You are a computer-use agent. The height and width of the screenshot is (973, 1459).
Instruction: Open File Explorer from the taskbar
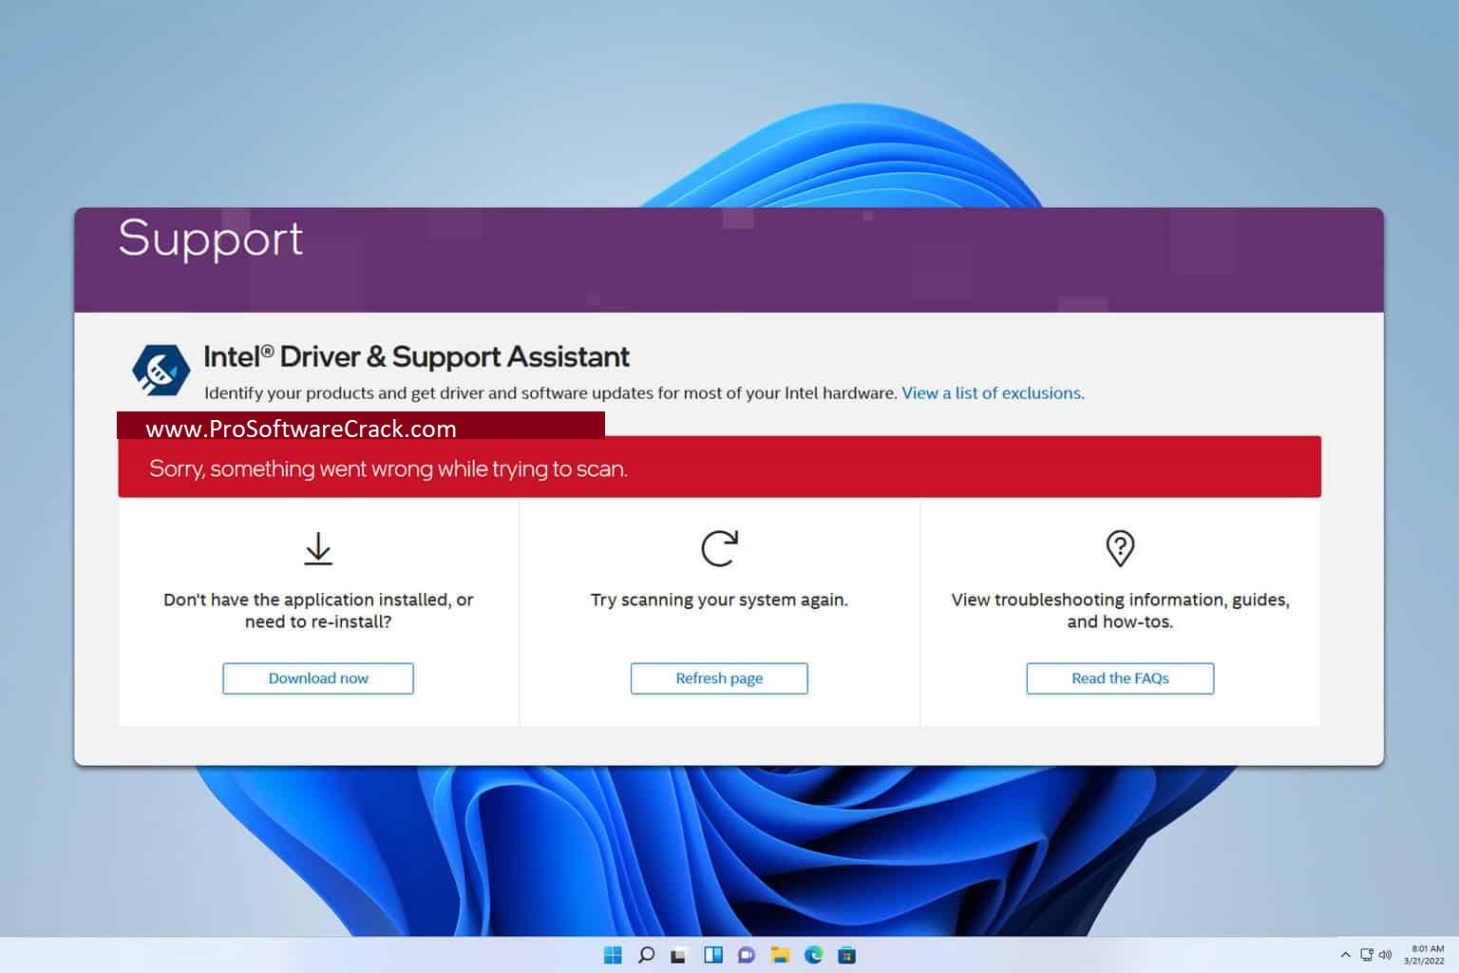[x=780, y=955]
